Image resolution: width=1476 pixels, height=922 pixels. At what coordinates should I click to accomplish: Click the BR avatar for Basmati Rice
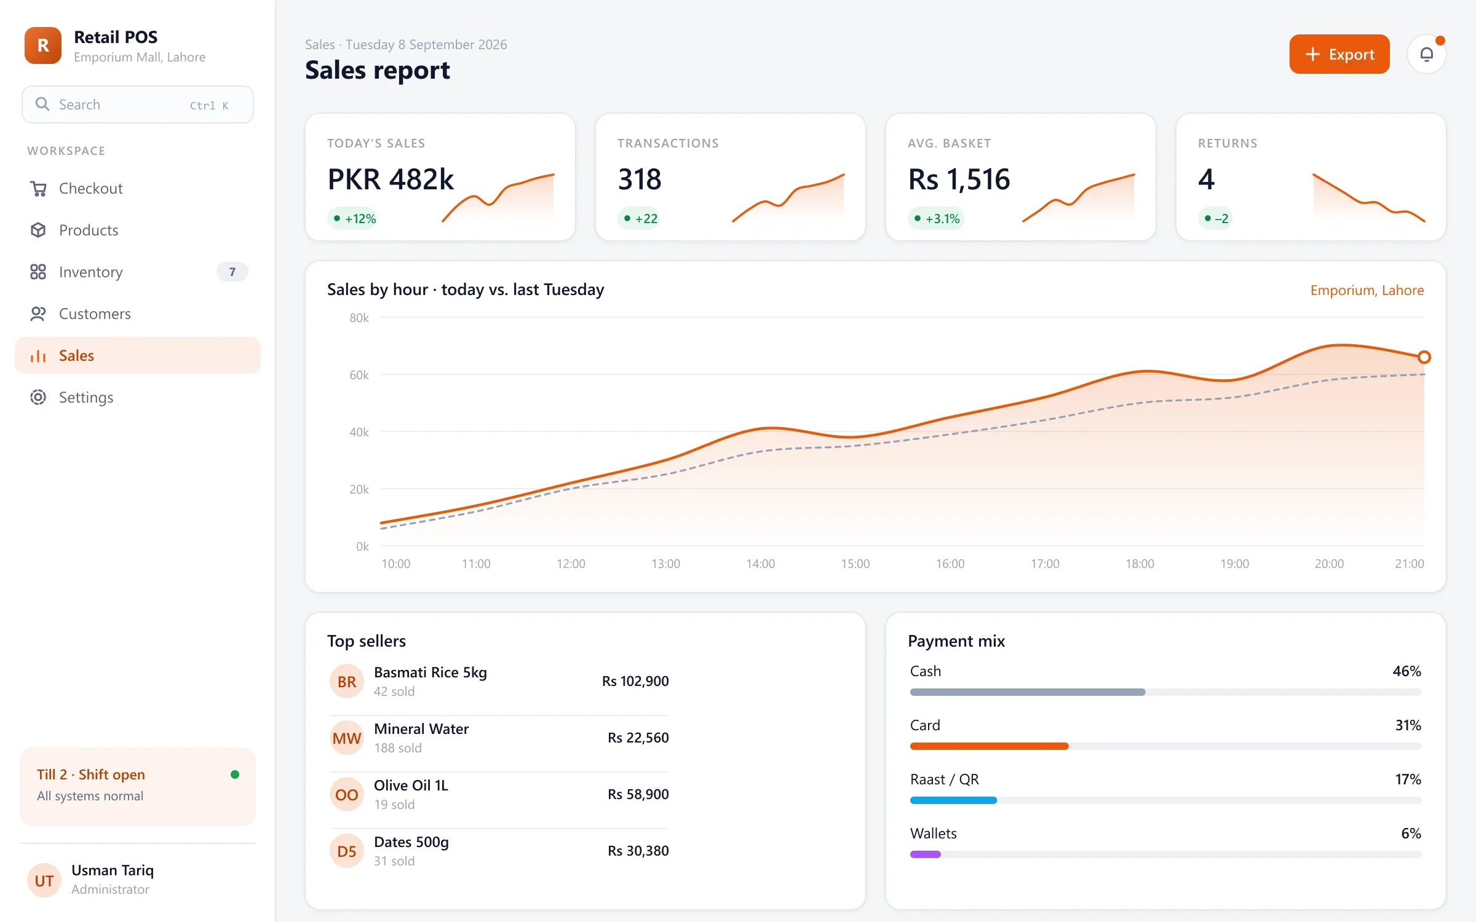(x=347, y=681)
